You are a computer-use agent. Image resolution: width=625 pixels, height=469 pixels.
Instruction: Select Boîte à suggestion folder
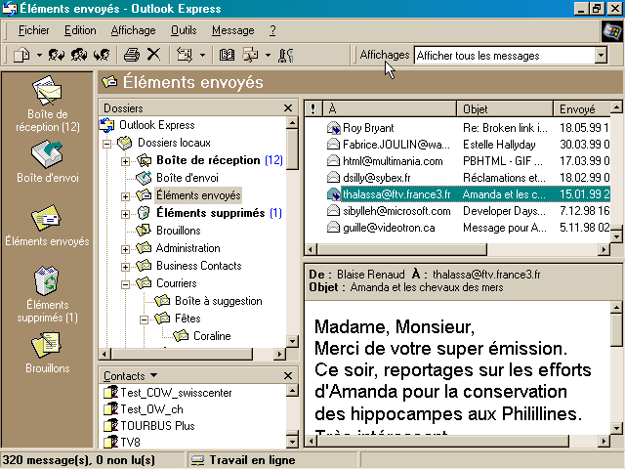pos(219,301)
